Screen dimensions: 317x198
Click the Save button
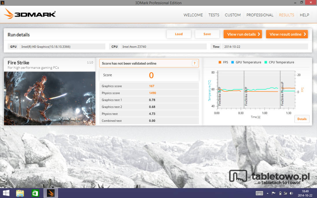click(207, 34)
